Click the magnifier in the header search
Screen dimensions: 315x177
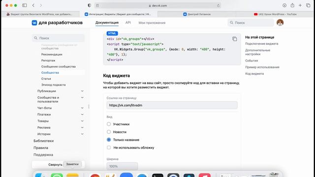pyautogui.click(x=231, y=23)
